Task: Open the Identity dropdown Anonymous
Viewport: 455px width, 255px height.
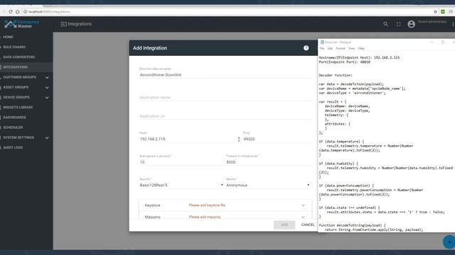Action: pos(268,185)
